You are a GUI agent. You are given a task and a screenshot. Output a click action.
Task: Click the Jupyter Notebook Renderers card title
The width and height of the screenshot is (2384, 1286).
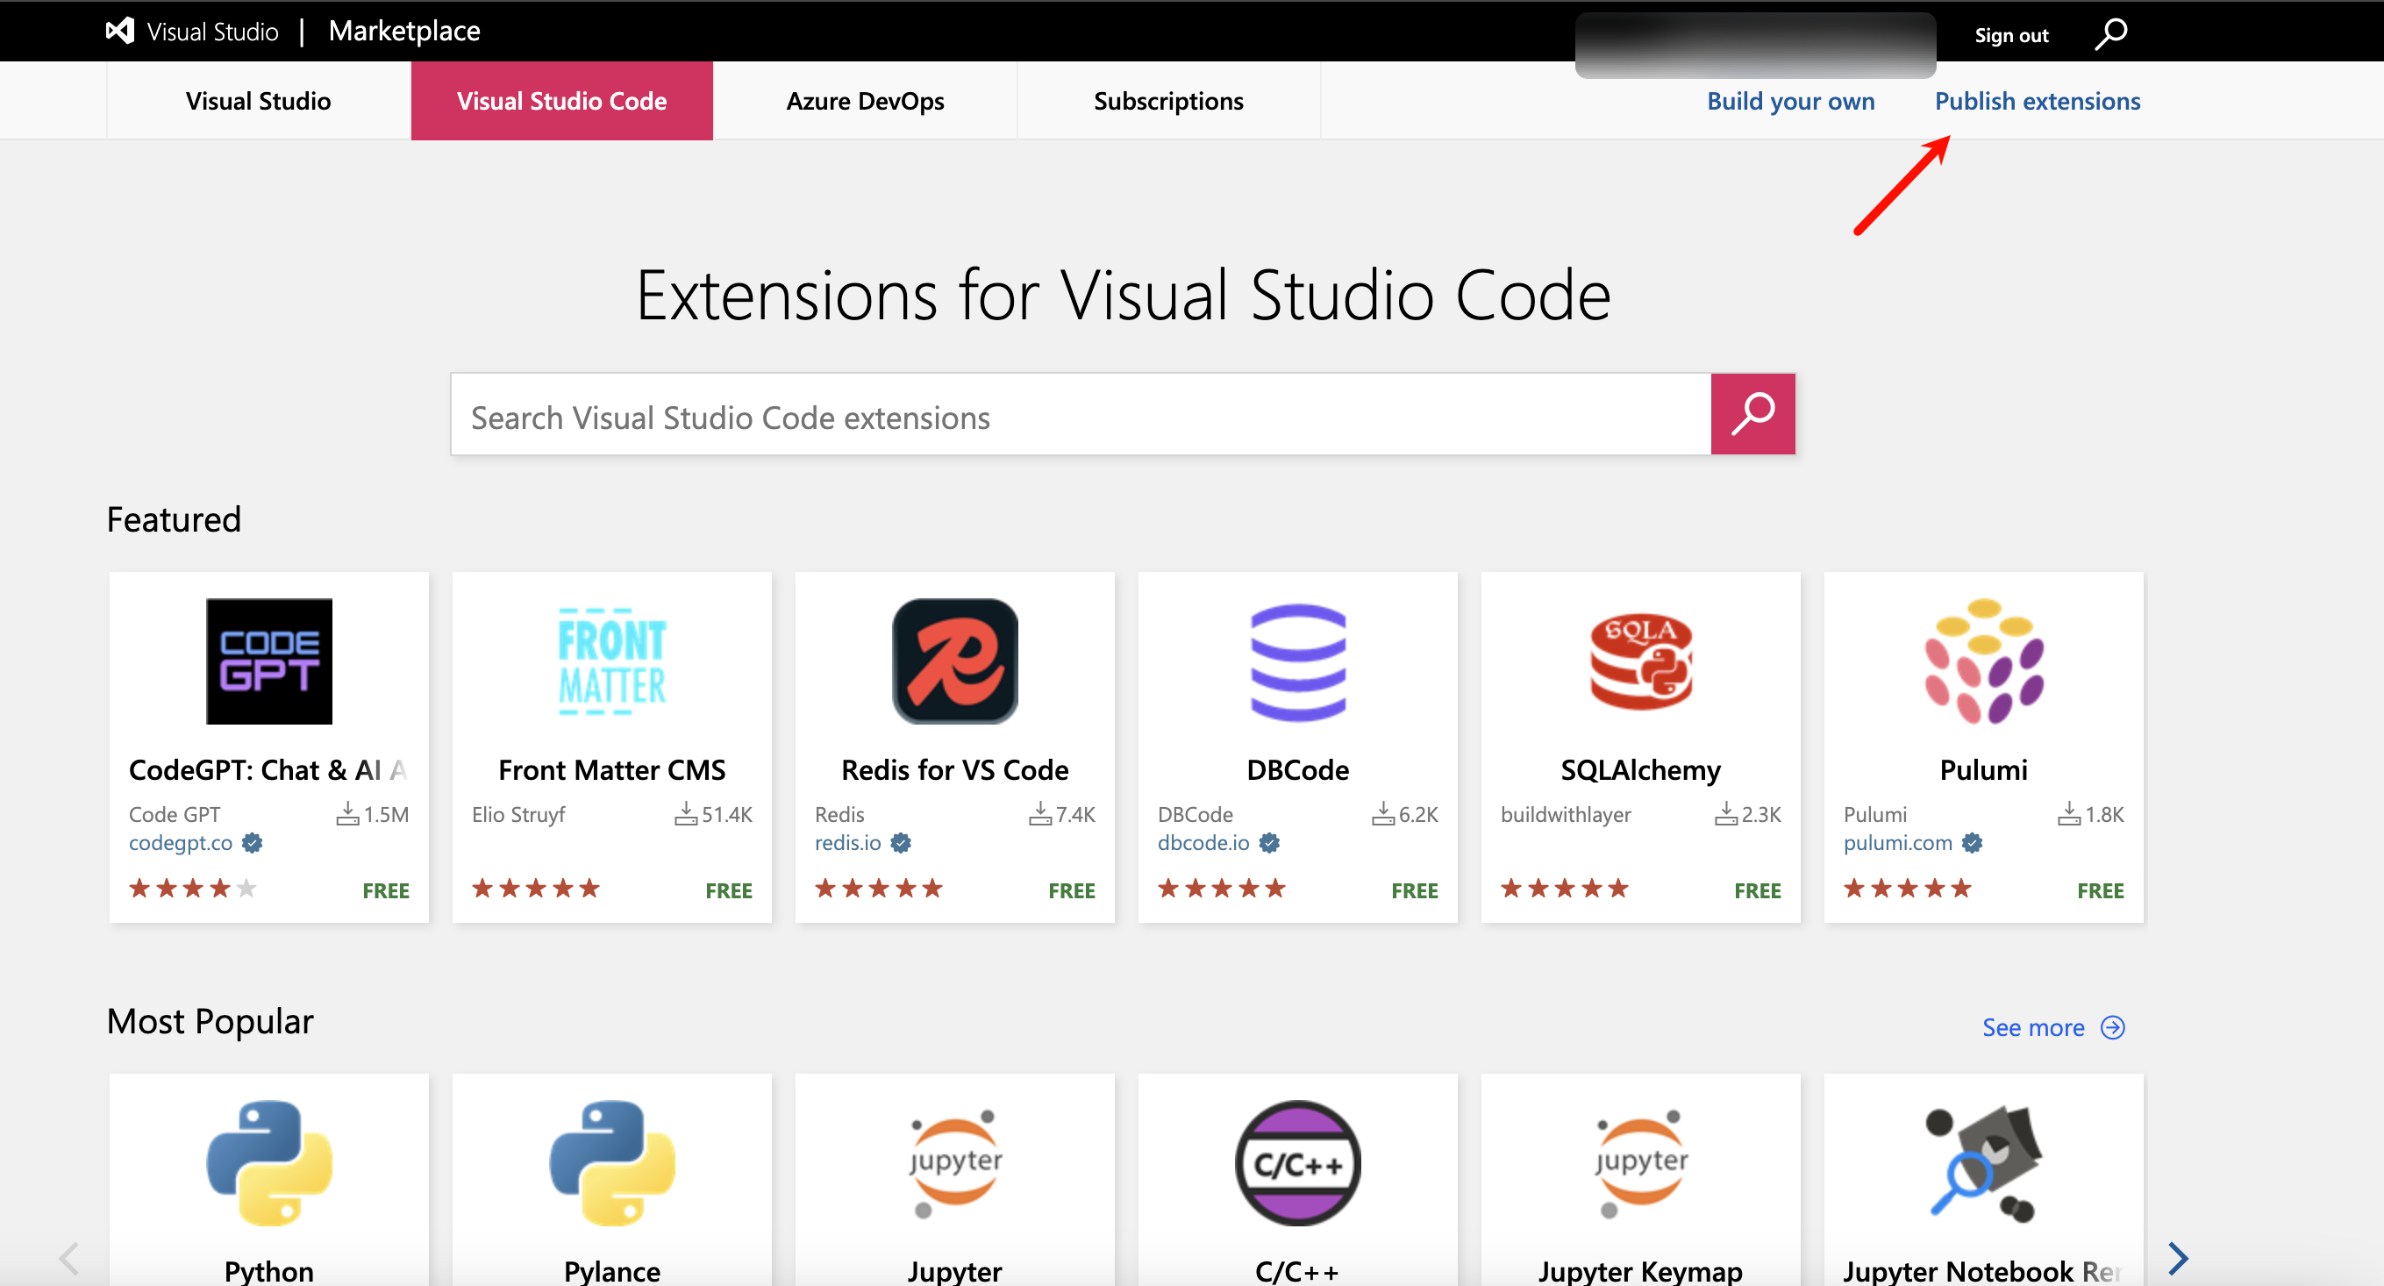(x=1982, y=1270)
